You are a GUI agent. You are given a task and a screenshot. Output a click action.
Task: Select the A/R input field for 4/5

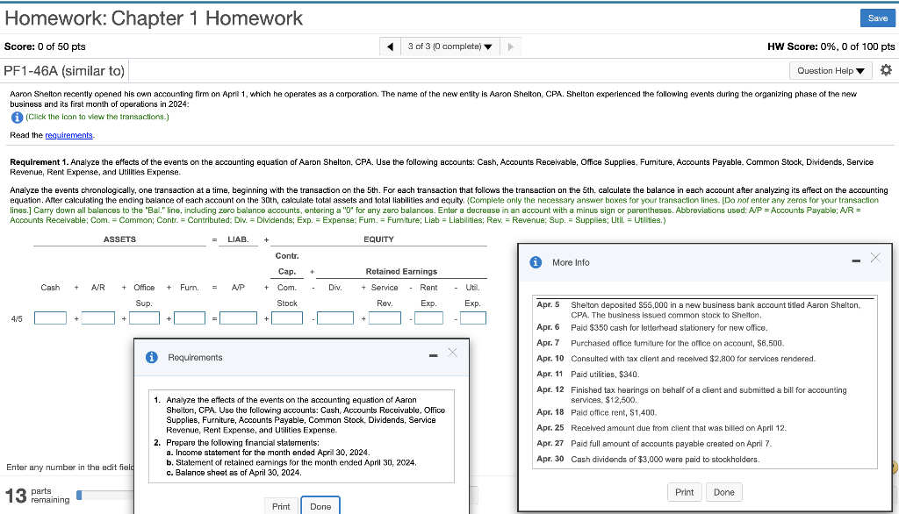click(x=98, y=318)
